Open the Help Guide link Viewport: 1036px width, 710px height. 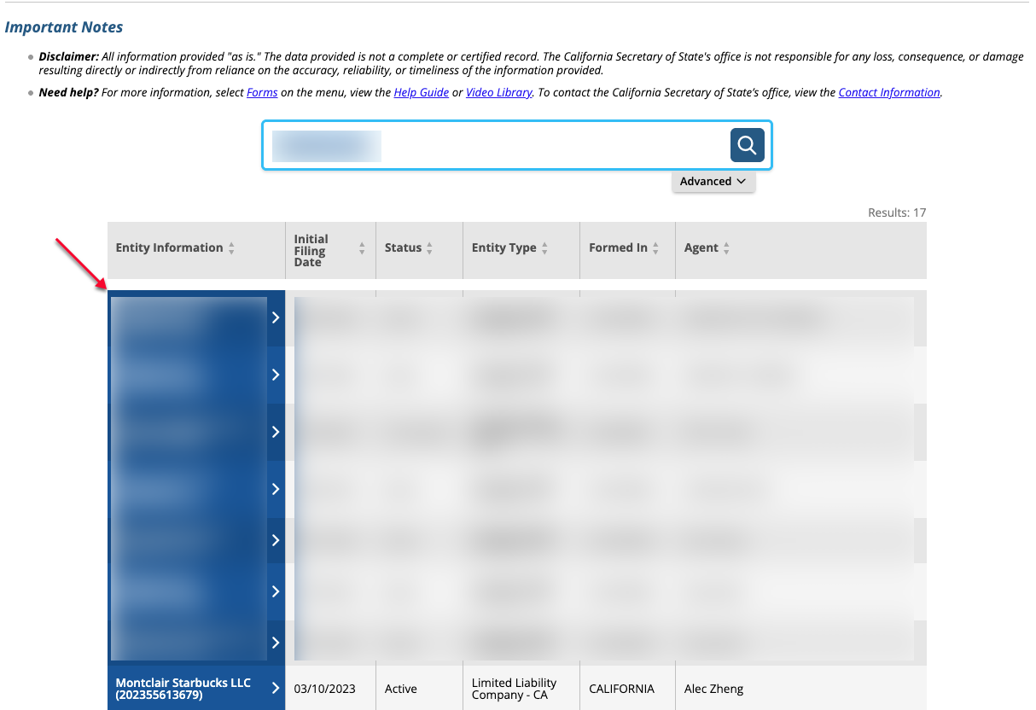(421, 92)
